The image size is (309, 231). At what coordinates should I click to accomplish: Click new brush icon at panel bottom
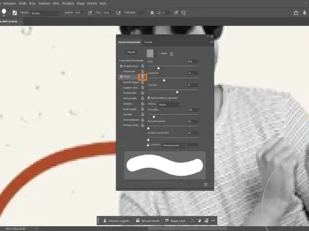(205, 185)
